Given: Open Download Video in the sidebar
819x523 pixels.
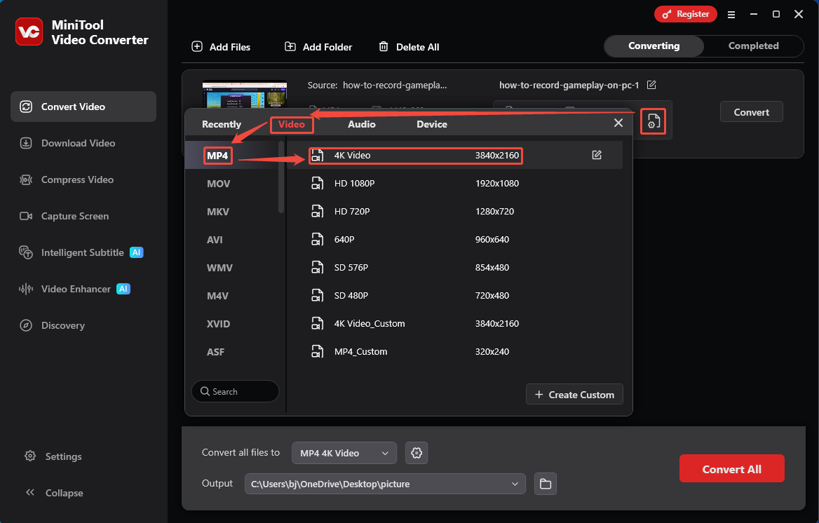Looking at the screenshot, I should pyautogui.click(x=67, y=143).
